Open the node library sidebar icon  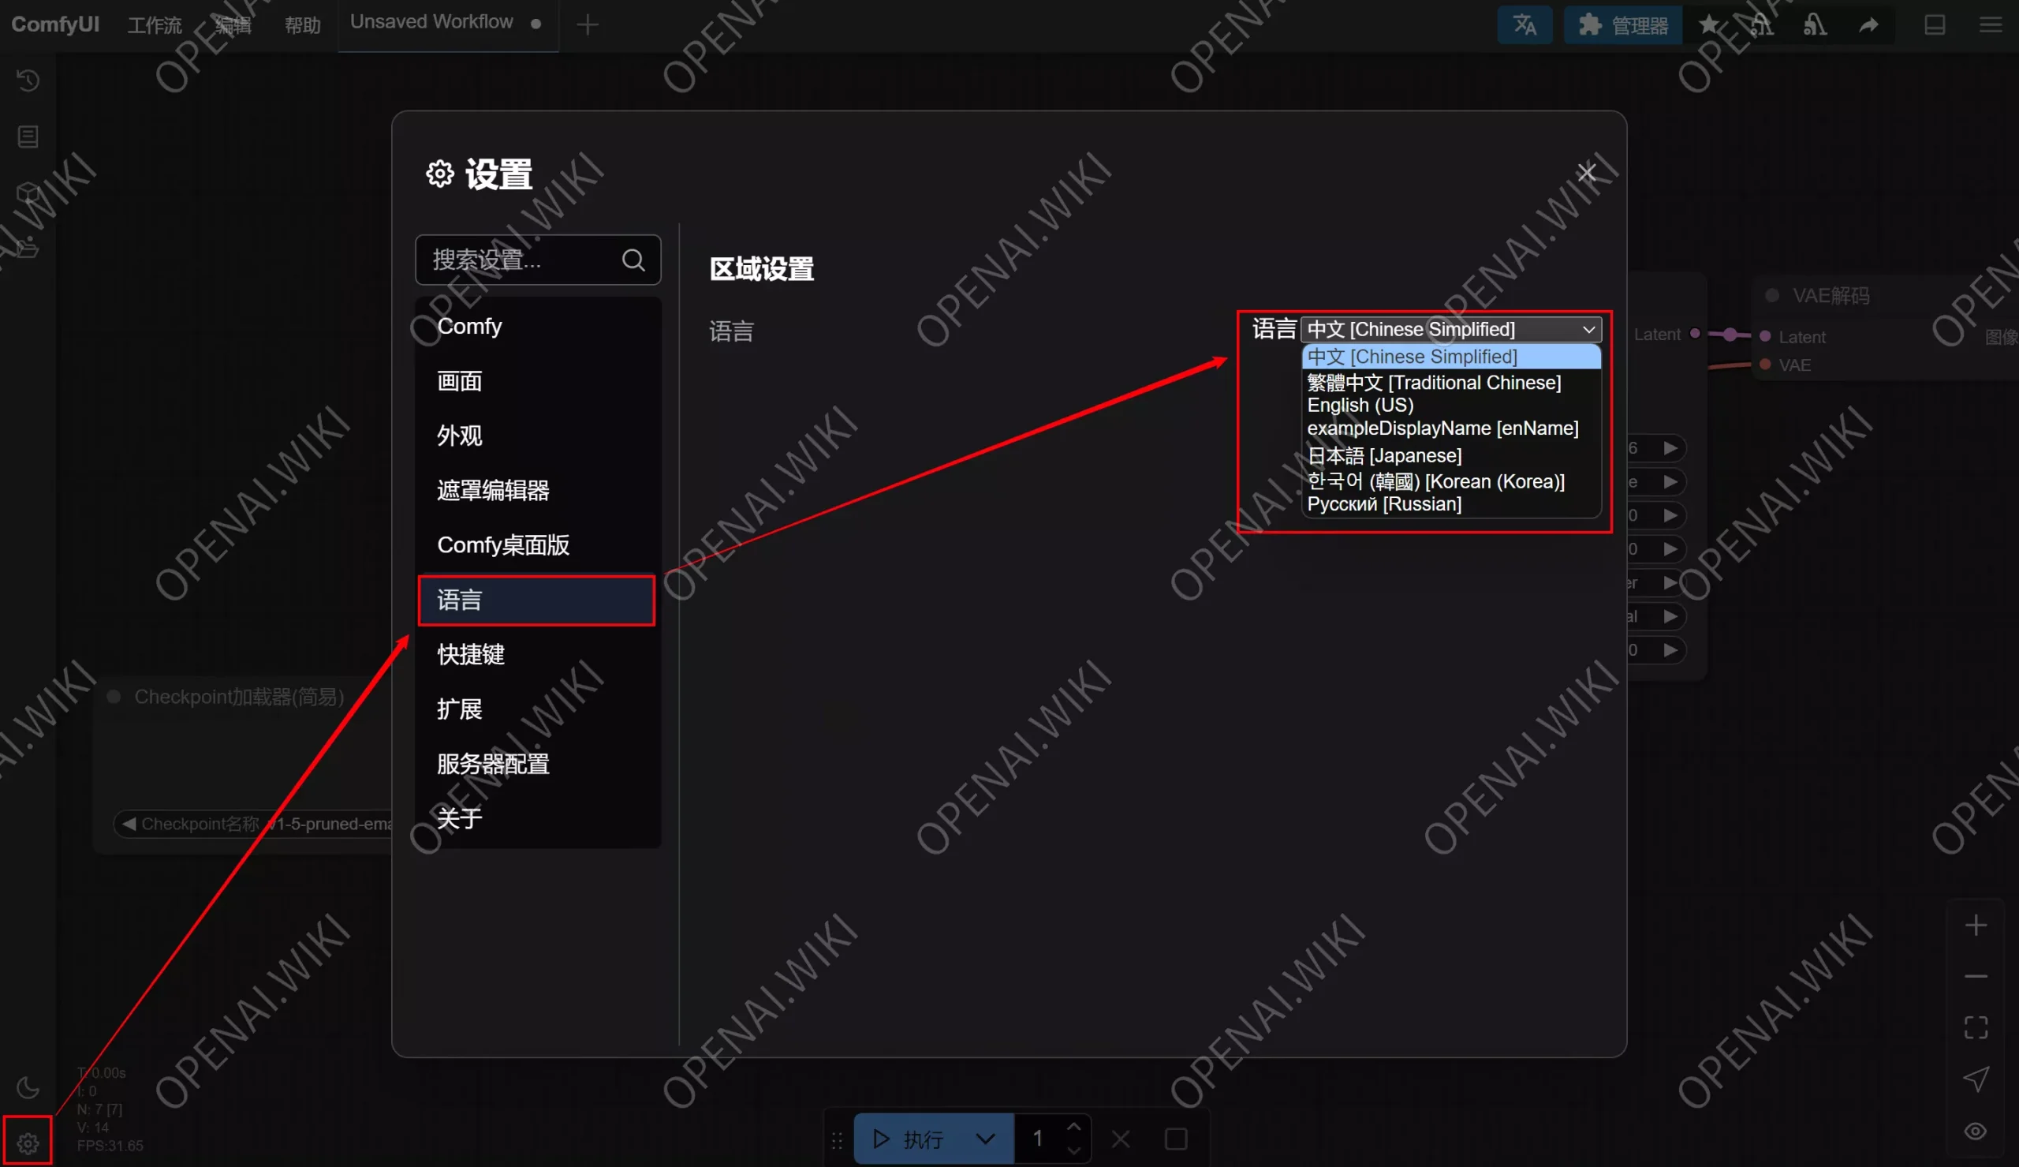click(x=28, y=137)
